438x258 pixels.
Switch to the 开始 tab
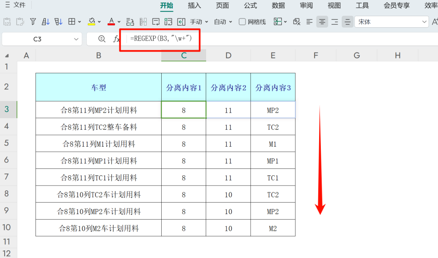coord(166,5)
